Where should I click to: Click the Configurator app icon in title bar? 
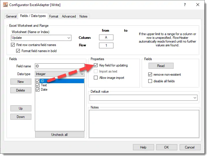(x=5, y=5)
